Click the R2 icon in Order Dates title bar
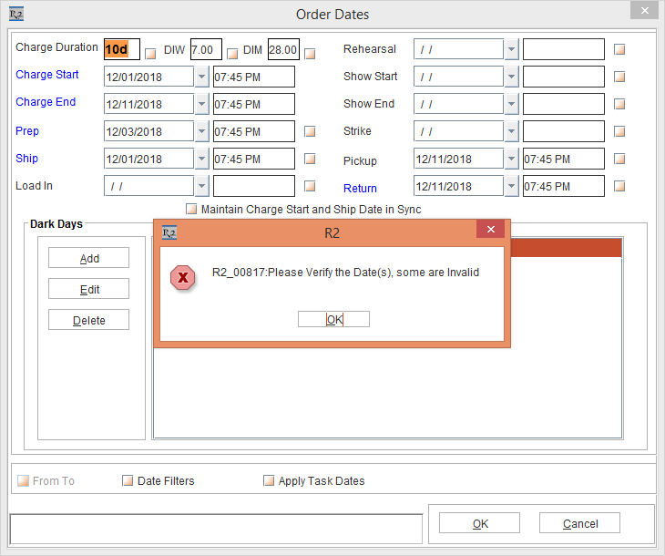The height and width of the screenshot is (556, 665). click(x=15, y=15)
